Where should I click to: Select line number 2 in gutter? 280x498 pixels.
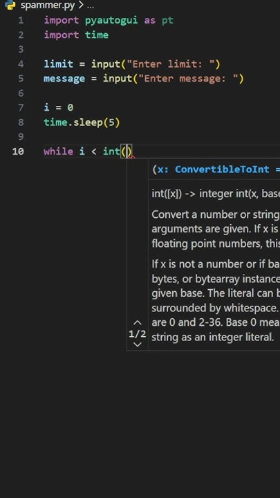tap(21, 35)
